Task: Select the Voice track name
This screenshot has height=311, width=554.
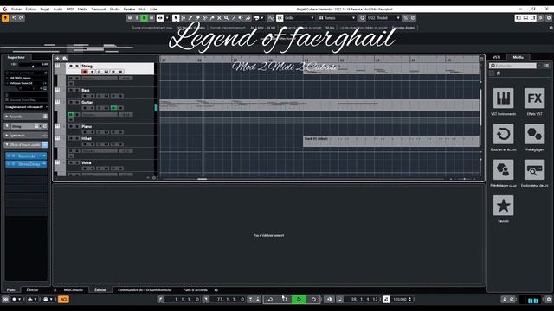Action: (x=87, y=163)
